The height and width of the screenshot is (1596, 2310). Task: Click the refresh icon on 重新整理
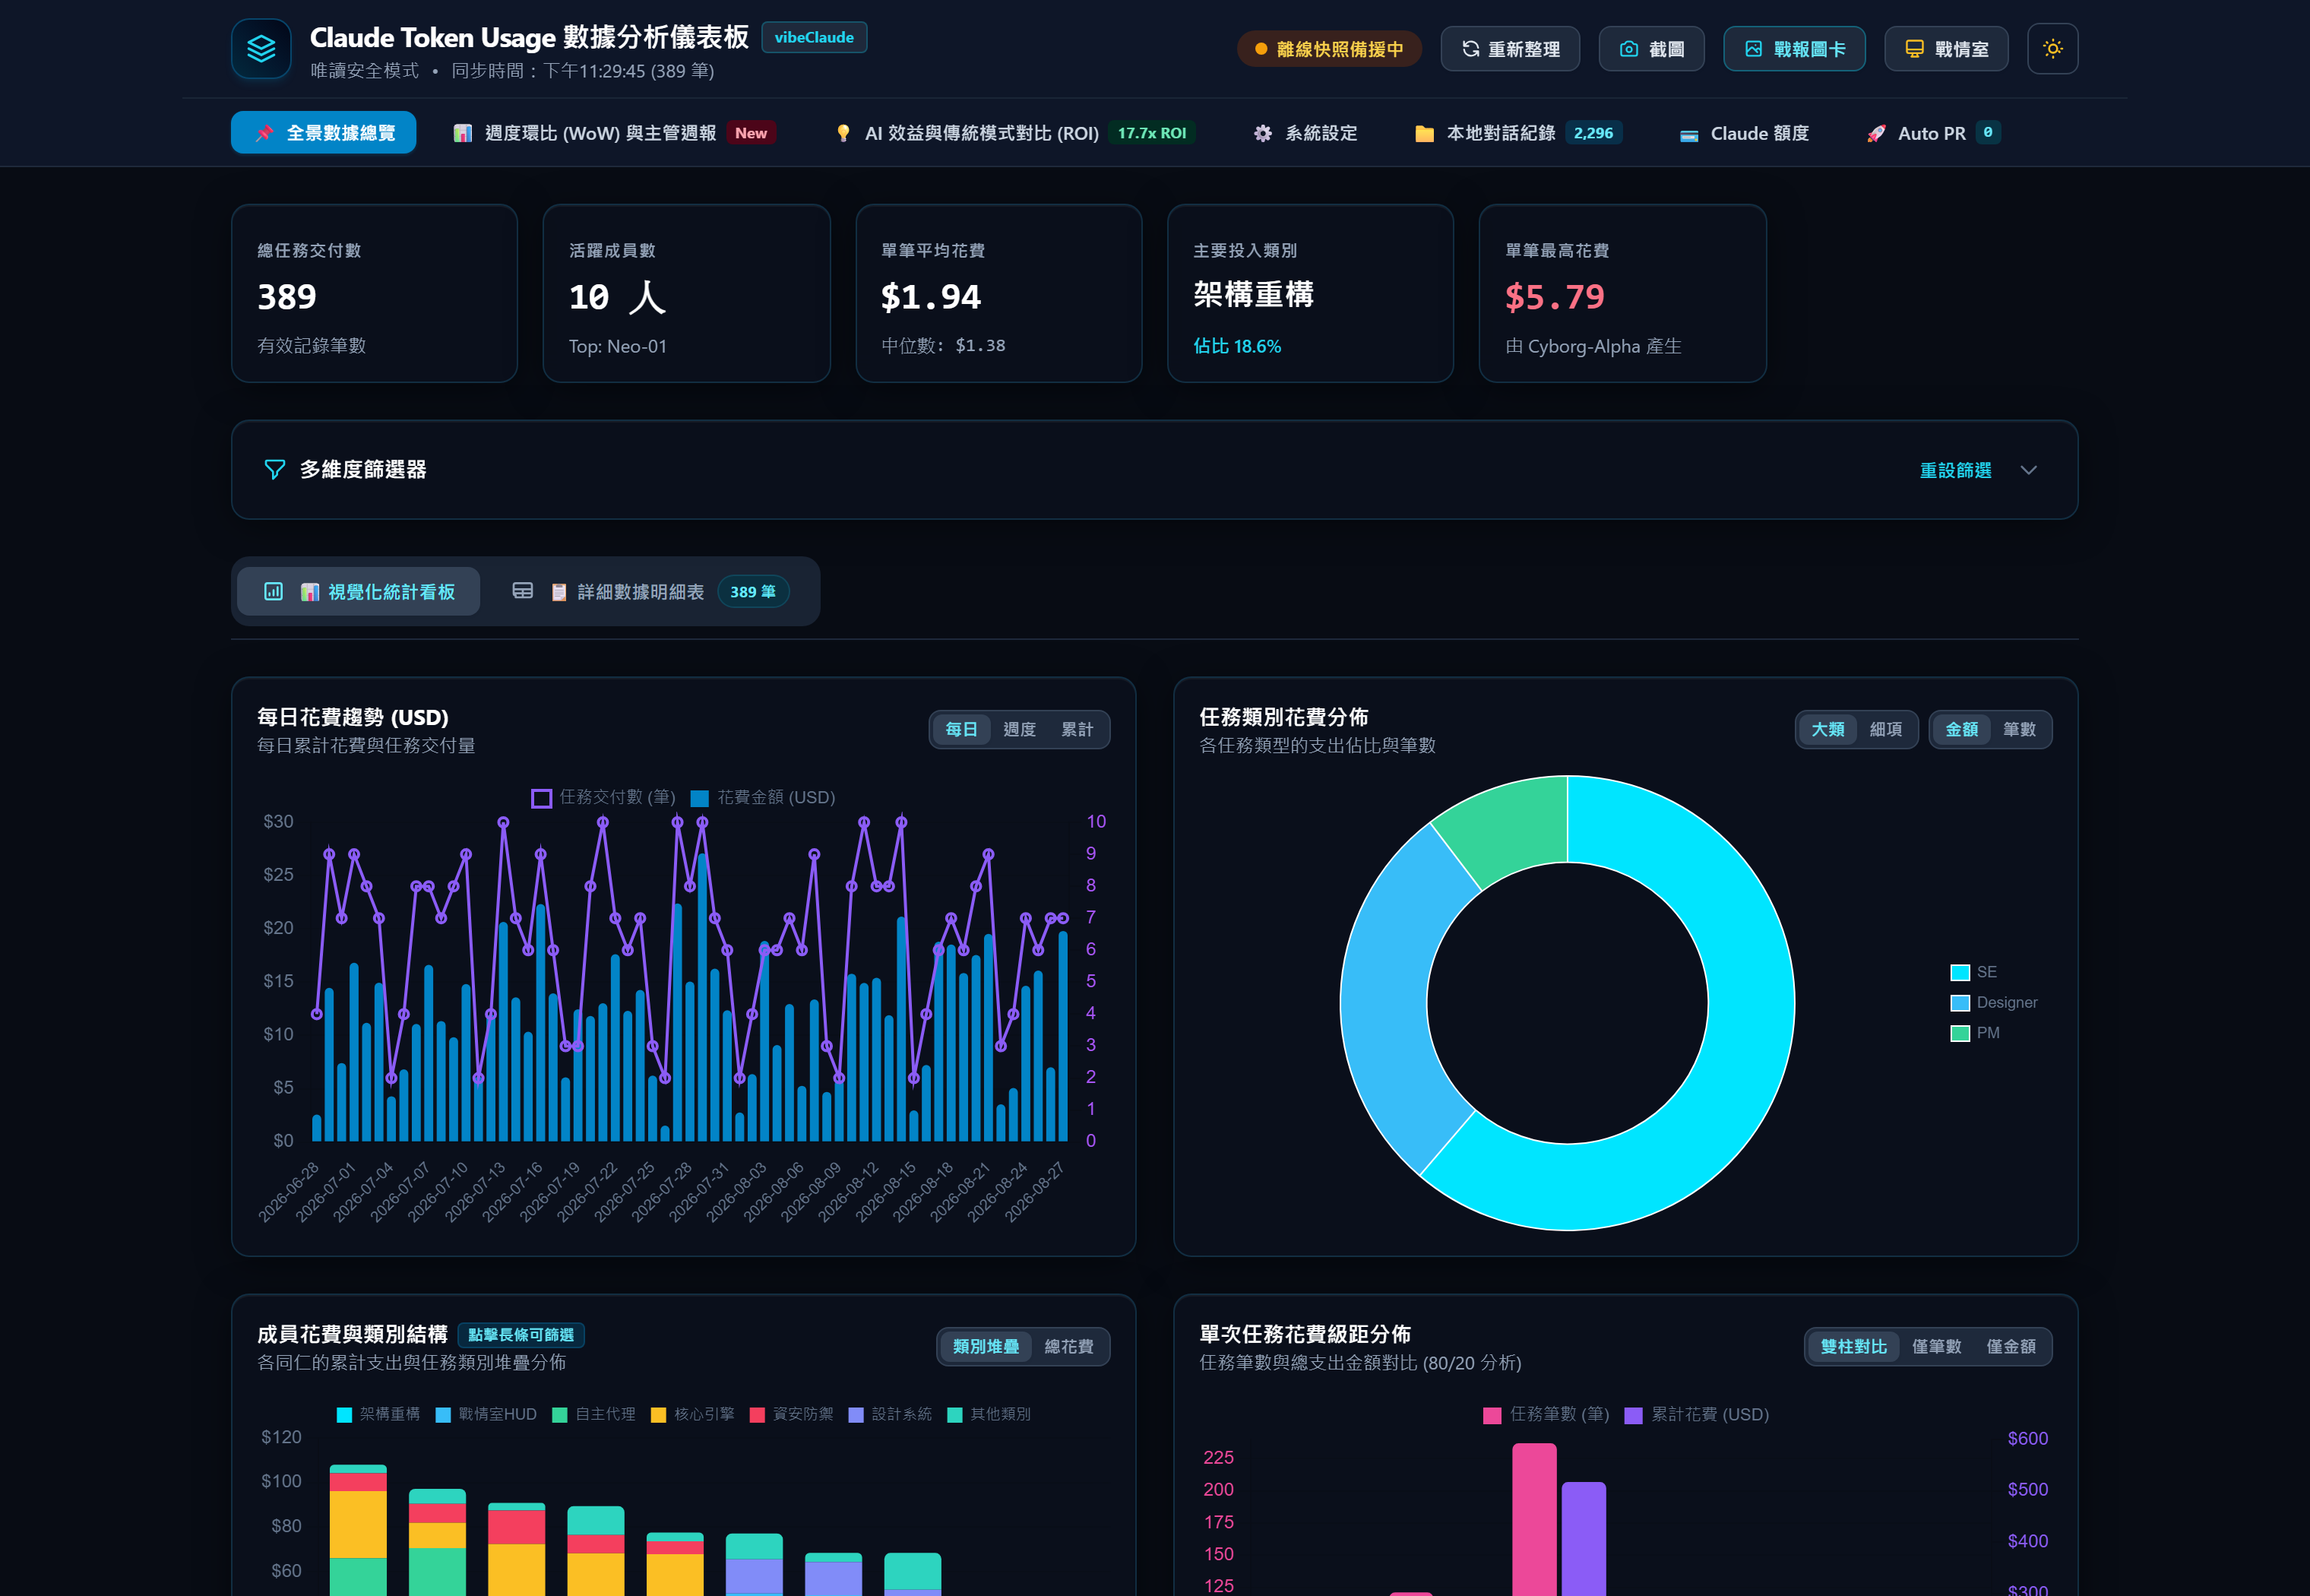point(1470,49)
